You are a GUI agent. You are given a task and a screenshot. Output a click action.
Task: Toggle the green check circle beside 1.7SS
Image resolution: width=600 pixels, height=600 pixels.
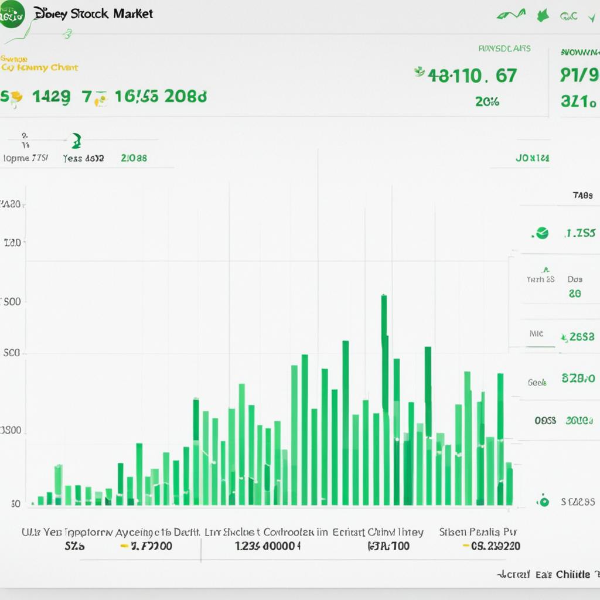click(x=542, y=233)
